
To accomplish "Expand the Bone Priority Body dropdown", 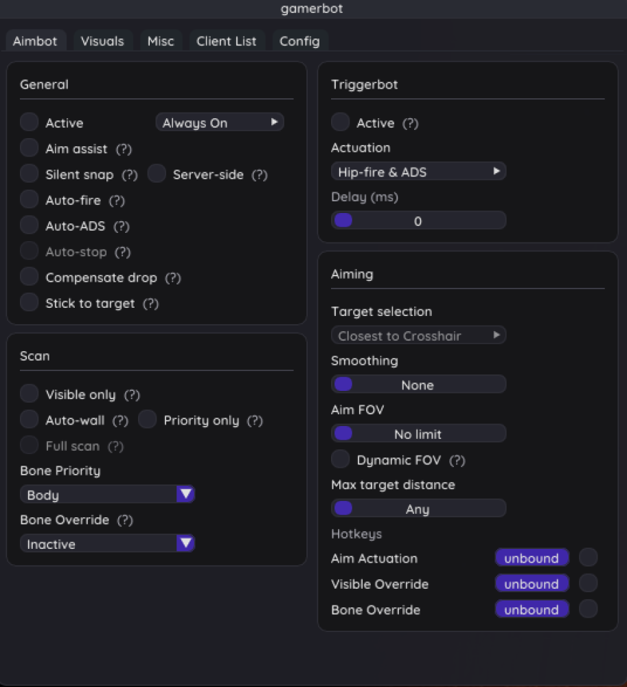I will tap(108, 495).
